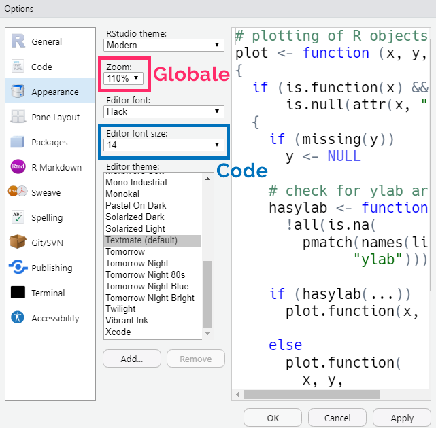Screen dimensions: 436x428
Task: Open the Publishing options section
Action: pyautogui.click(x=52, y=268)
